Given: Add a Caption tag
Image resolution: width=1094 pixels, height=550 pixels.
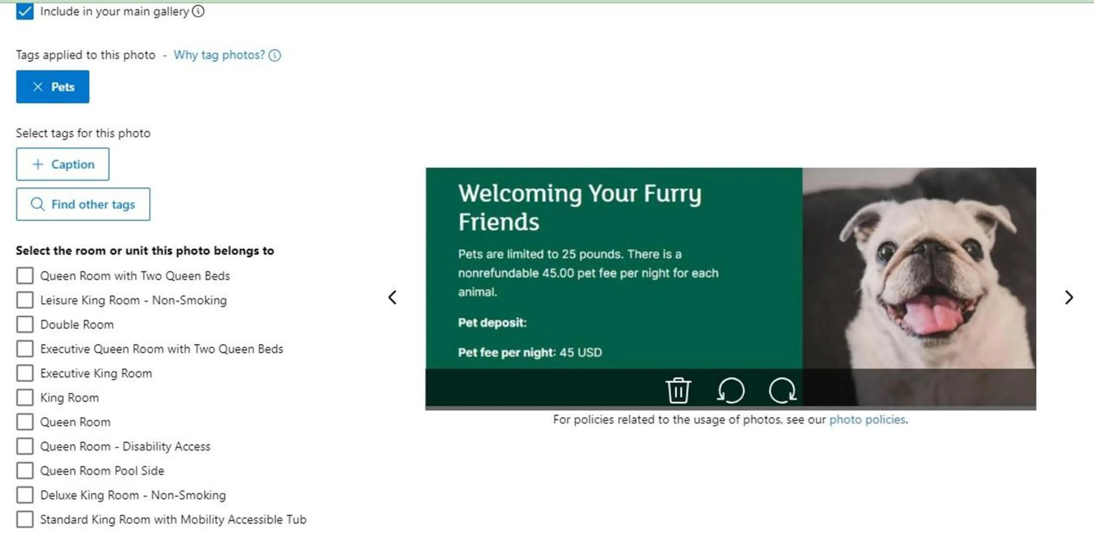Looking at the screenshot, I should click(x=63, y=164).
